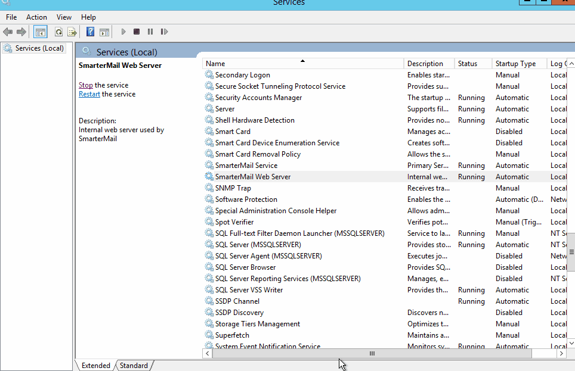575x371 pixels.
Task: Select the Security Accounts Manager service
Action: point(386,98)
